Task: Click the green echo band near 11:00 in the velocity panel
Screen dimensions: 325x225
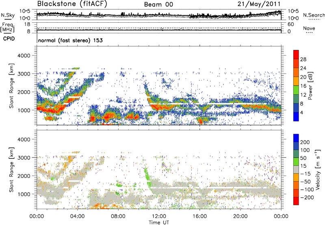Action: tap(147, 177)
